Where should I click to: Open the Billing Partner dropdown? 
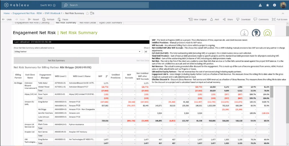click(139, 52)
